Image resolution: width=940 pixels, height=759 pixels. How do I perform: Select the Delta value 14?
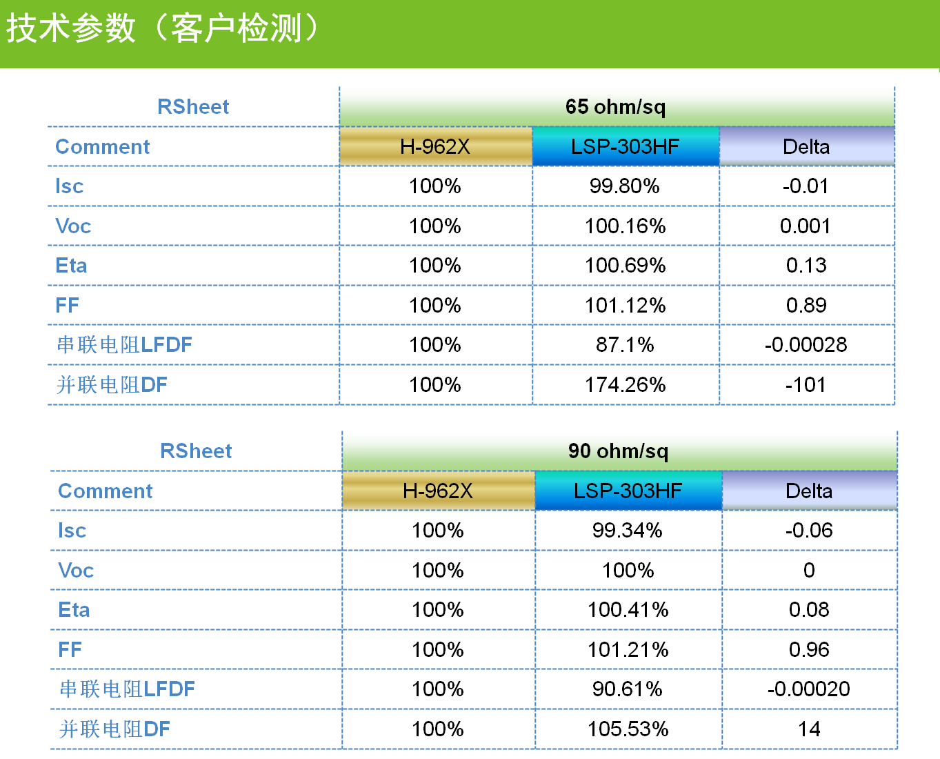[x=809, y=729]
